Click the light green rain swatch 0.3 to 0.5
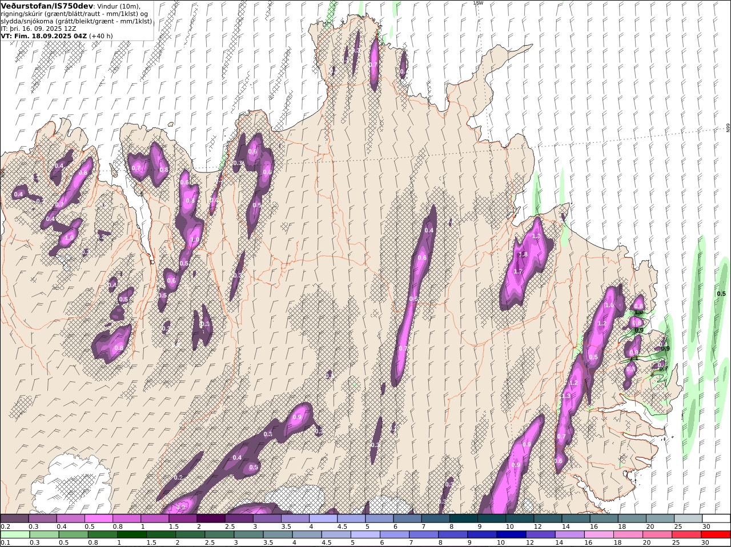Screen dimensions: 731x547 click(44, 535)
